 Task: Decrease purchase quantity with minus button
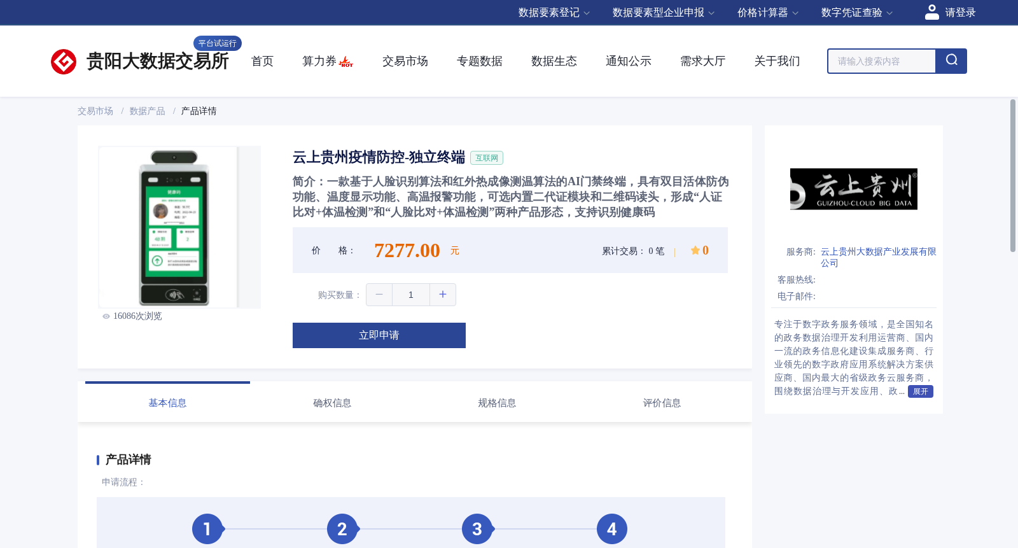[379, 295]
